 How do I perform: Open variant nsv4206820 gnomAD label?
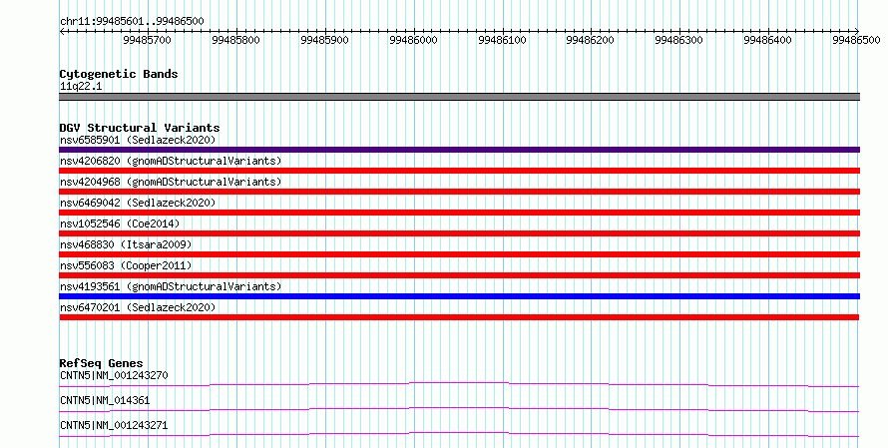tap(171, 161)
